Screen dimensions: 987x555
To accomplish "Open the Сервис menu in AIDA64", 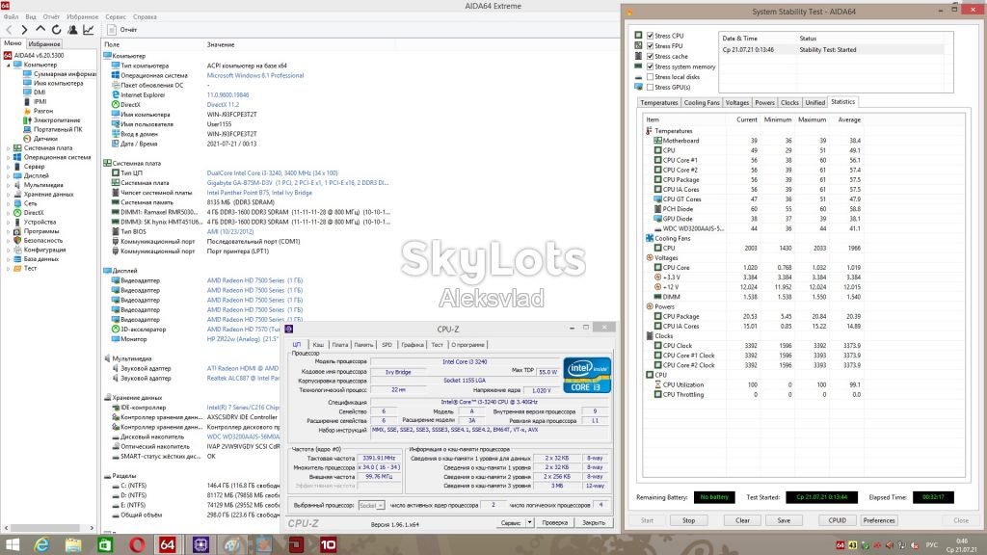I will tap(116, 17).
